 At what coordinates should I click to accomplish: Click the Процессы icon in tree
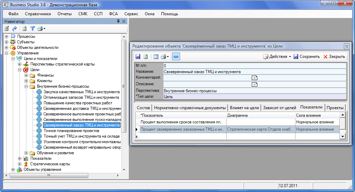pos(13,36)
